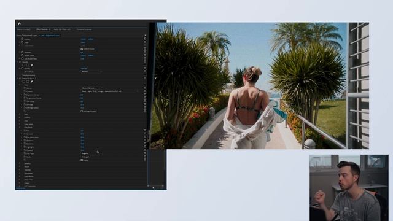Create an ellipse mask under Opacity
This screenshot has height=221, width=393.
pyautogui.click(x=23, y=65)
